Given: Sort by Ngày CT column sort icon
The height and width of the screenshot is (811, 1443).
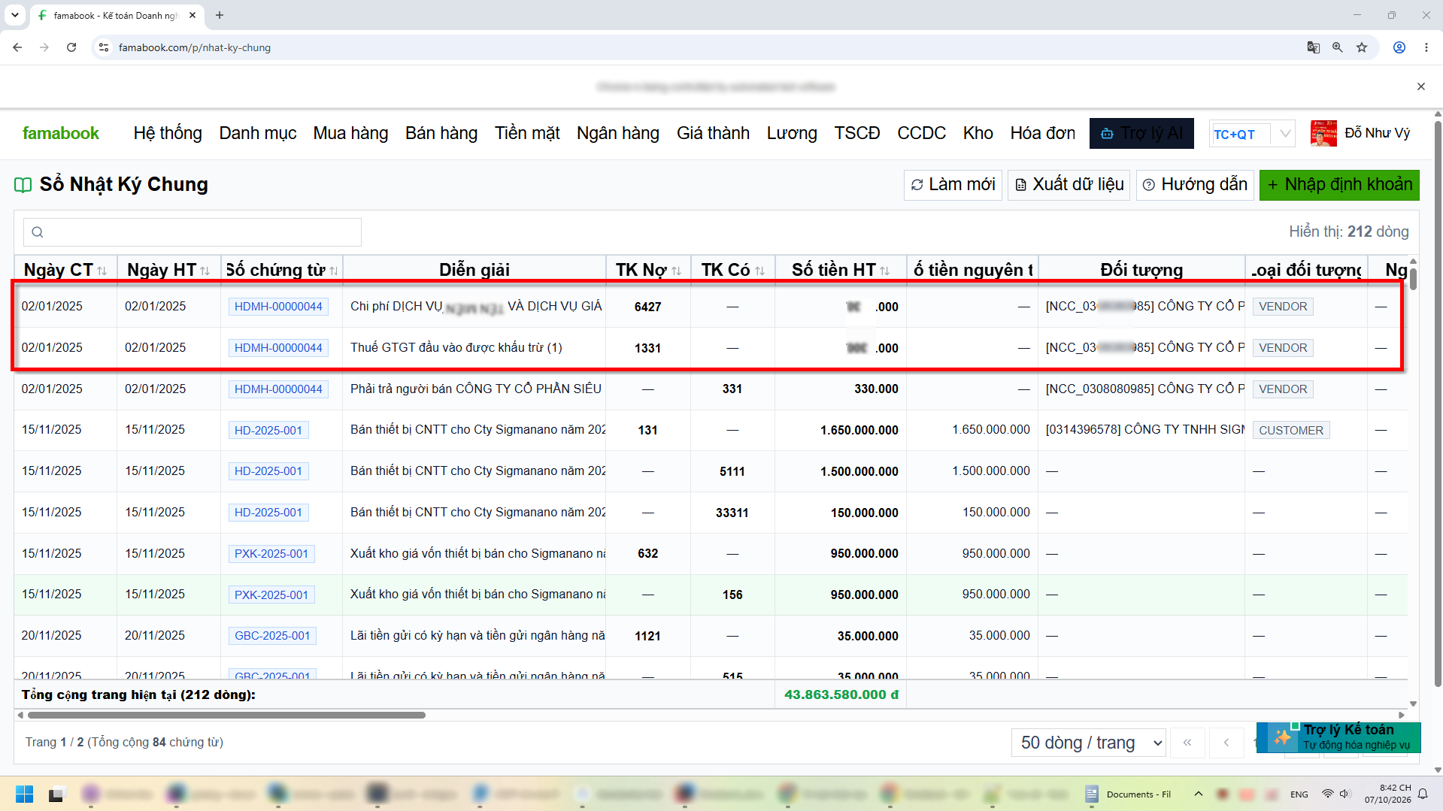Looking at the screenshot, I should click(102, 271).
